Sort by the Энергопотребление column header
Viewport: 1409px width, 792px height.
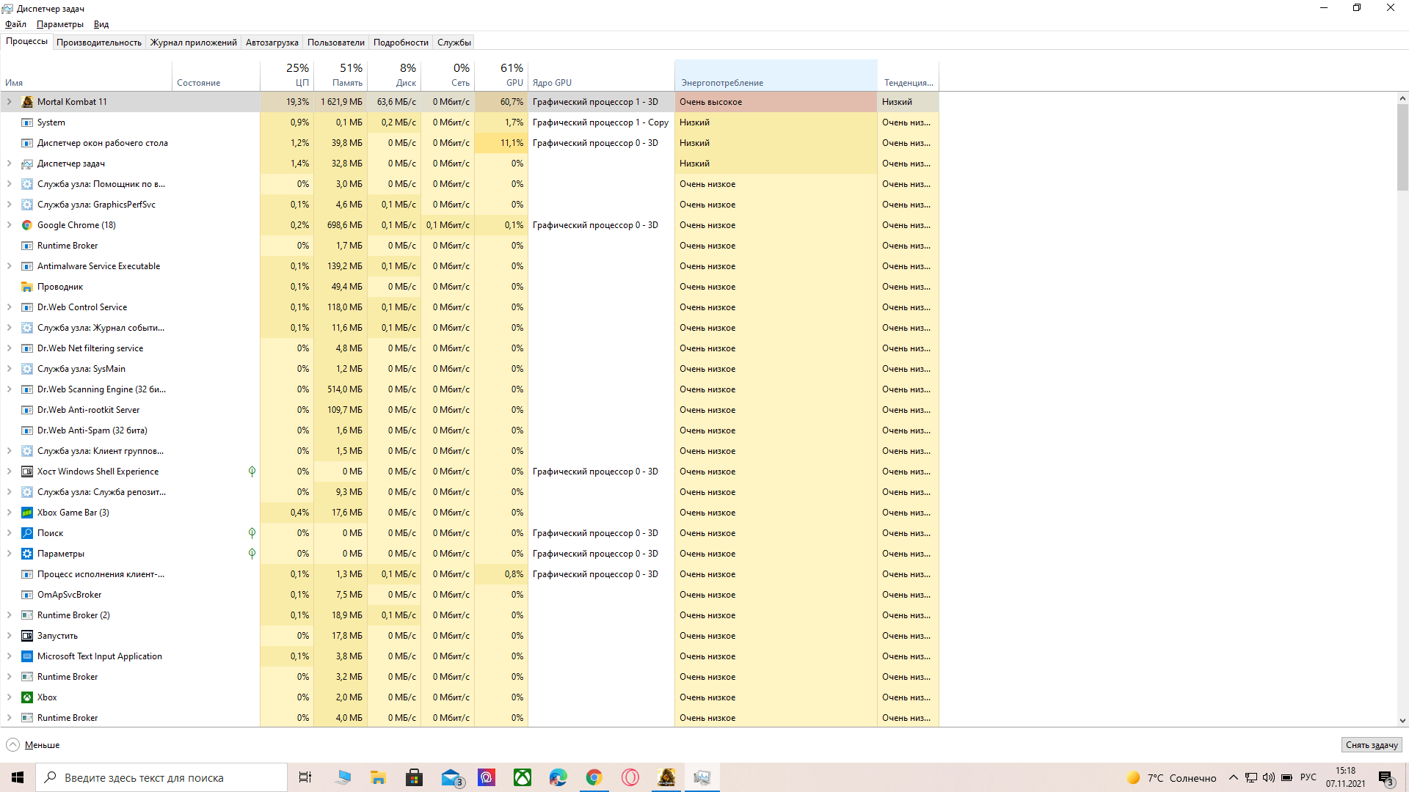776,75
